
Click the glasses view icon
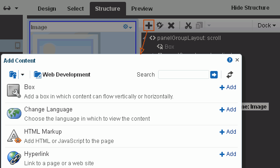(x=7, y=8)
